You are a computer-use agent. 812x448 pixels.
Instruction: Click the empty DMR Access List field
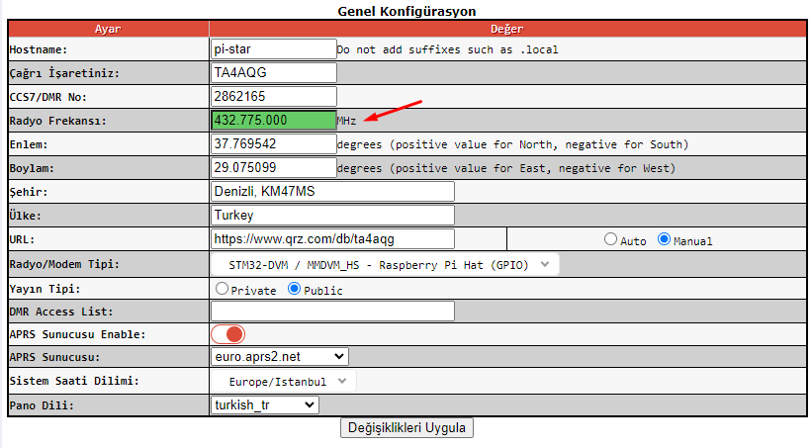331,311
